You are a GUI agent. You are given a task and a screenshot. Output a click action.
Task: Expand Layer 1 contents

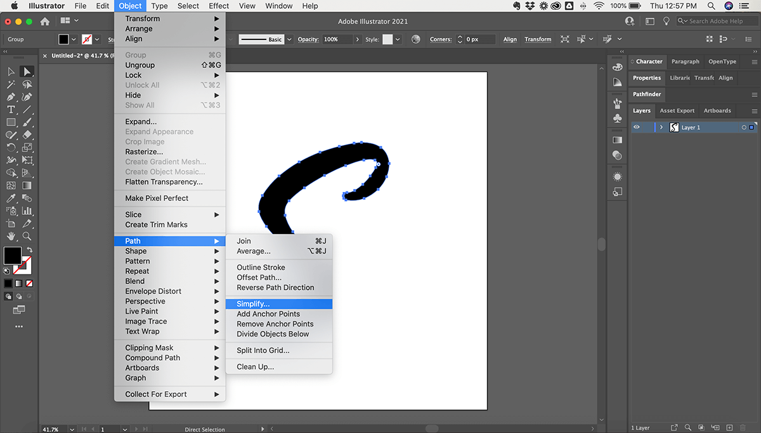[661, 127]
